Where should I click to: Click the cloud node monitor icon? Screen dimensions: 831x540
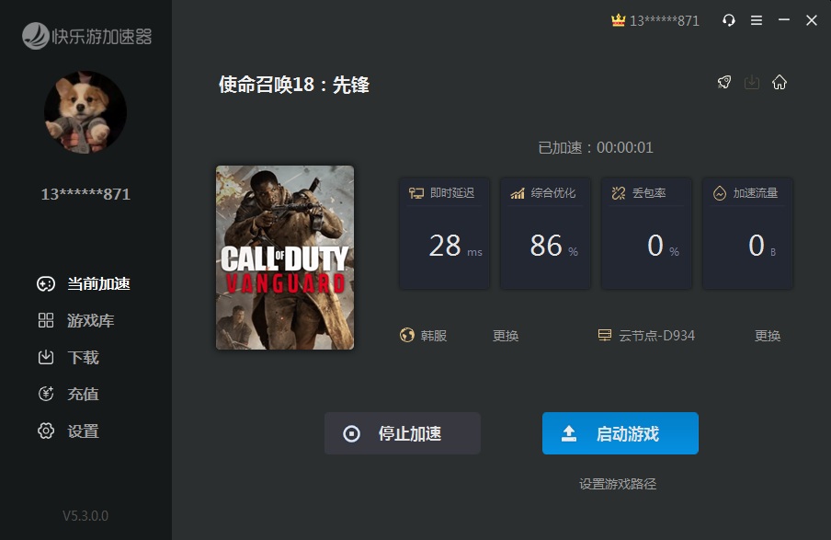tap(604, 336)
